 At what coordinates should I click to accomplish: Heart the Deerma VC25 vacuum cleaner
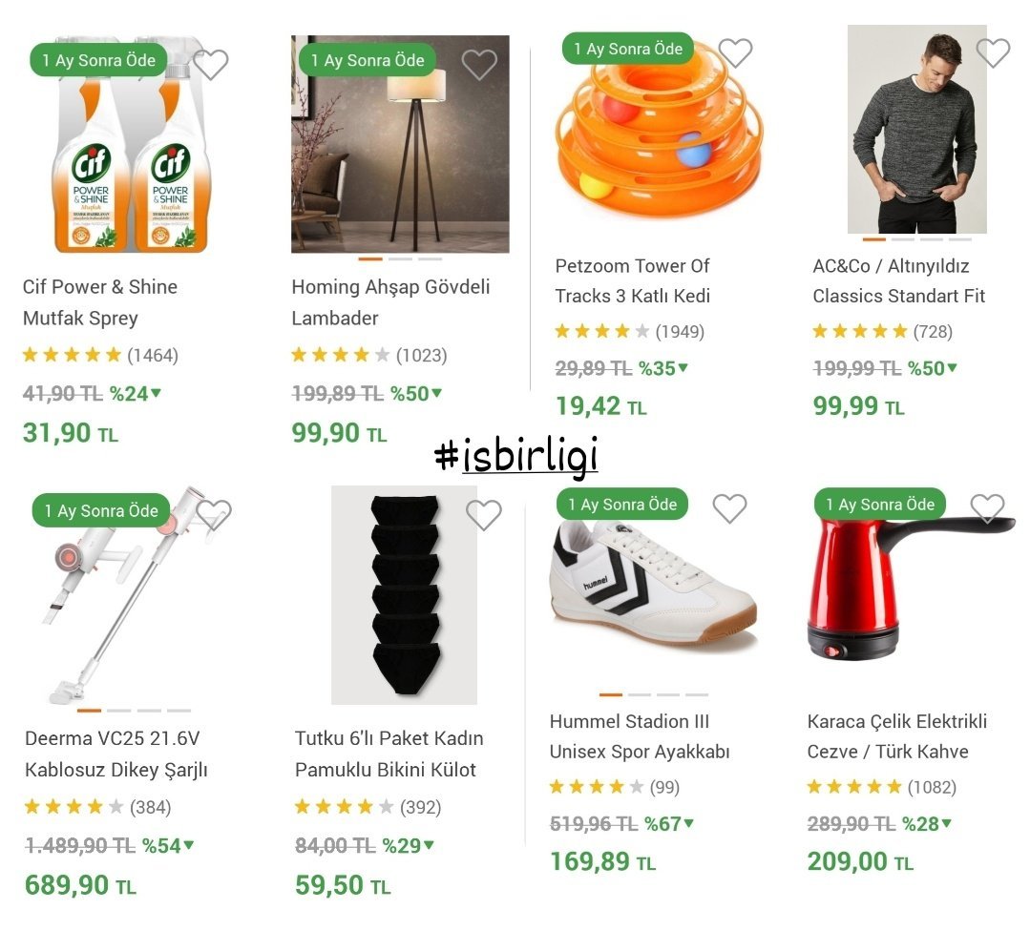(x=214, y=514)
